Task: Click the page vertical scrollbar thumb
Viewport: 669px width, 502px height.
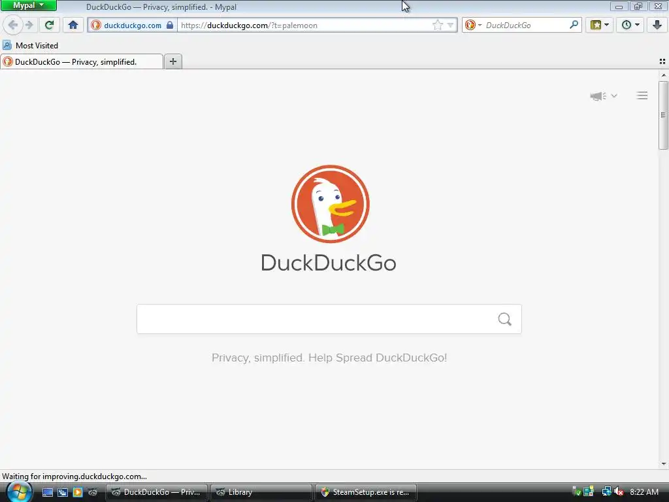Action: (x=663, y=115)
